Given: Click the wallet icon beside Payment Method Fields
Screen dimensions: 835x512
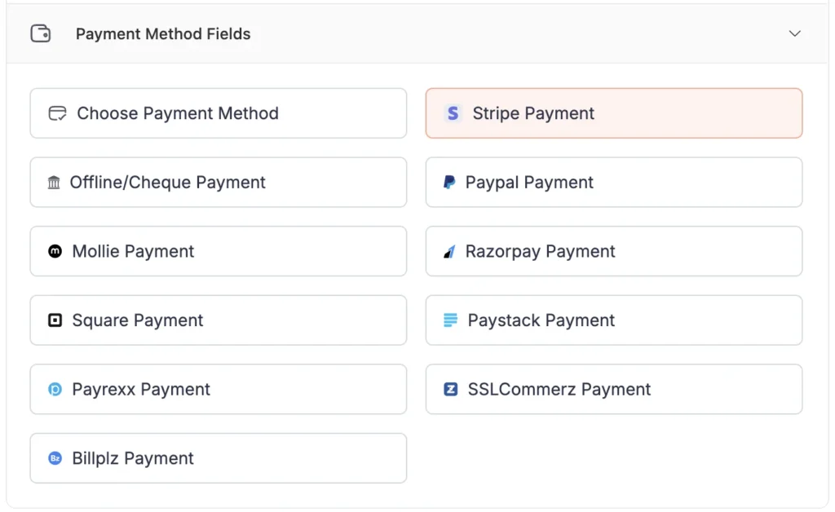Looking at the screenshot, I should point(41,33).
